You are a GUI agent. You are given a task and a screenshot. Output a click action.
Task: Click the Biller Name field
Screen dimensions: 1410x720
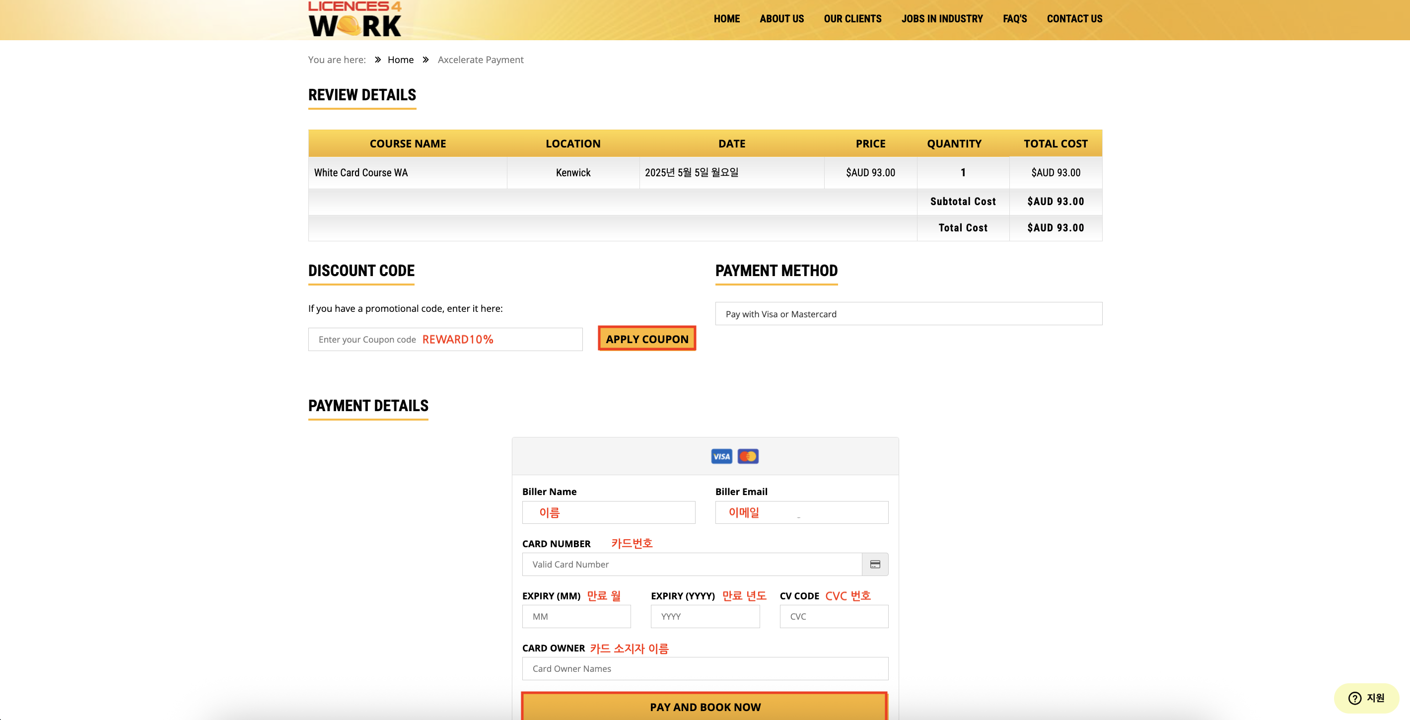click(x=608, y=512)
